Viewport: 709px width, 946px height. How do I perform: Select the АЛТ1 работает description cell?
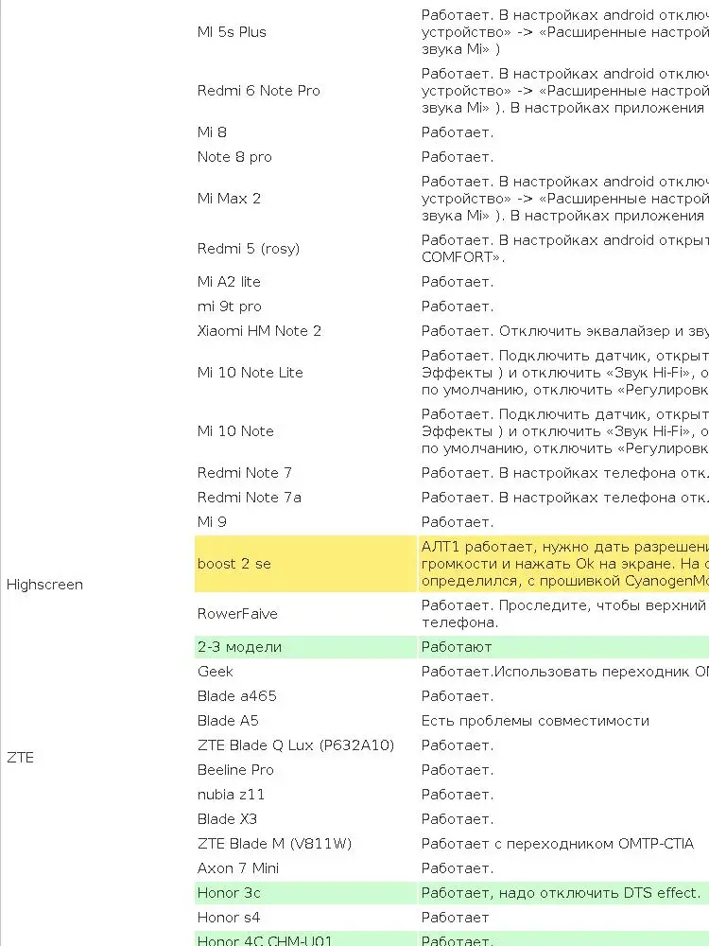(x=563, y=564)
